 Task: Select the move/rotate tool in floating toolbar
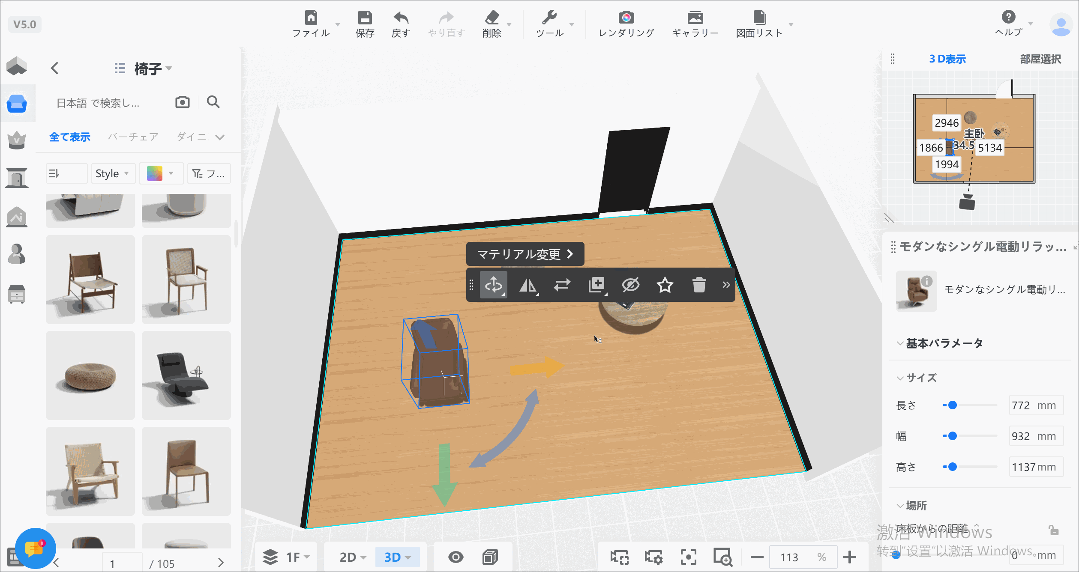point(494,285)
